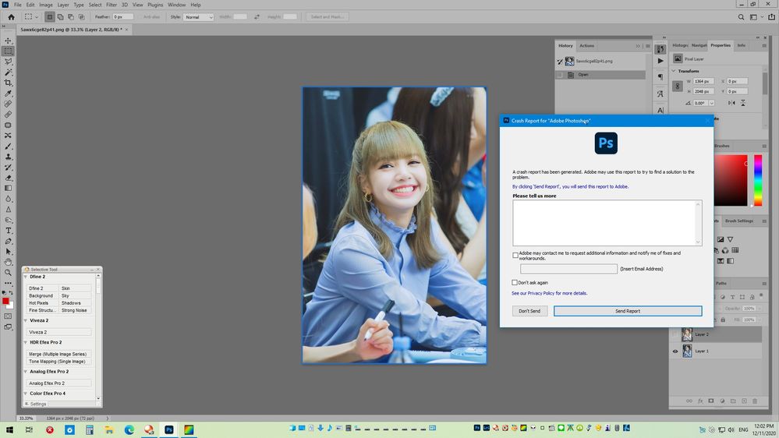The width and height of the screenshot is (779, 438).
Task: Switch to the Actions tab
Action: [586, 46]
